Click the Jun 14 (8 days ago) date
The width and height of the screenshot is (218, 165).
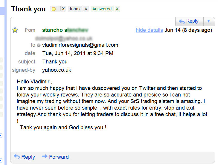pyautogui.click(x=188, y=30)
